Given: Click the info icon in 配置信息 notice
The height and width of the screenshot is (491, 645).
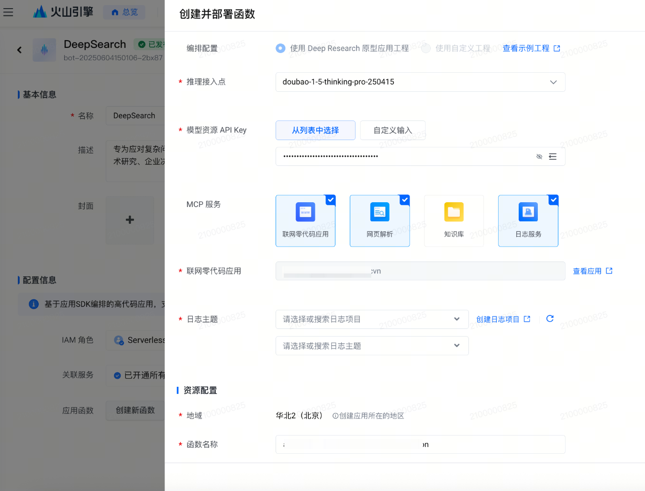Looking at the screenshot, I should click(x=33, y=304).
